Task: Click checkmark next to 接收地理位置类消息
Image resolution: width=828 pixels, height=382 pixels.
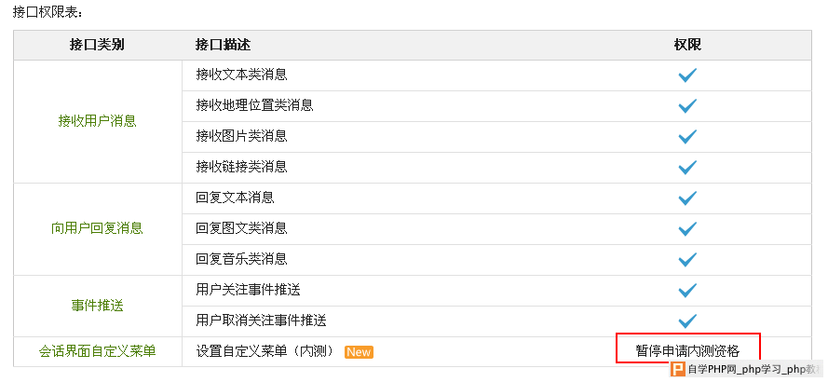Action: (687, 106)
